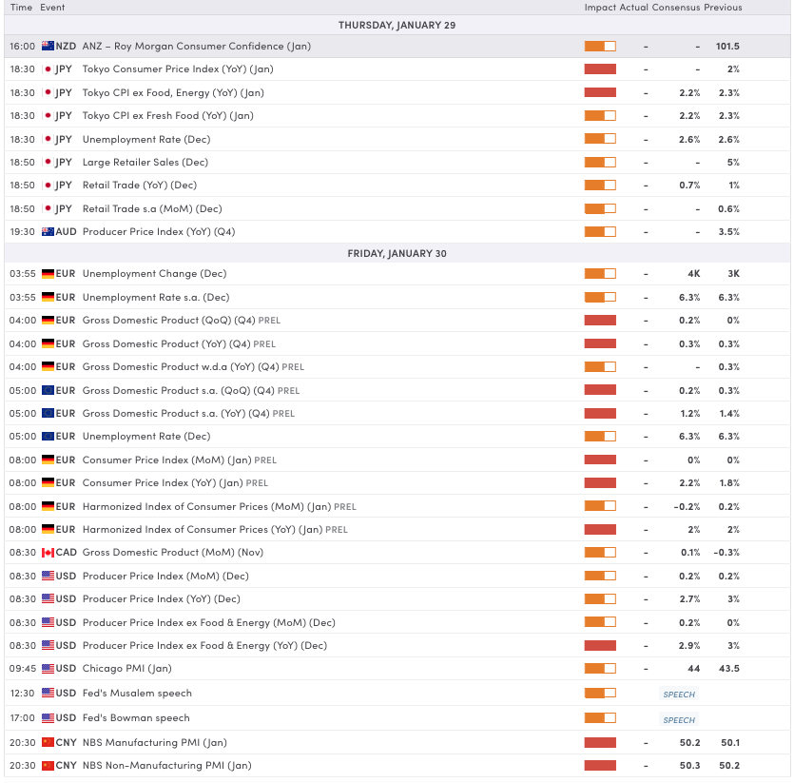Click the Time column header
Screen dimensions: 794x783
tap(21, 7)
